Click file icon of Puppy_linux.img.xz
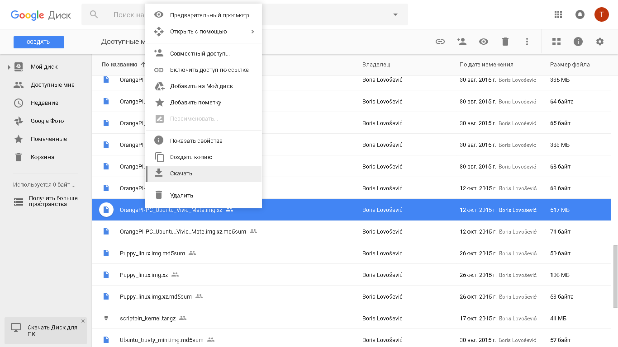This screenshot has height=347, width=618. coord(106,275)
